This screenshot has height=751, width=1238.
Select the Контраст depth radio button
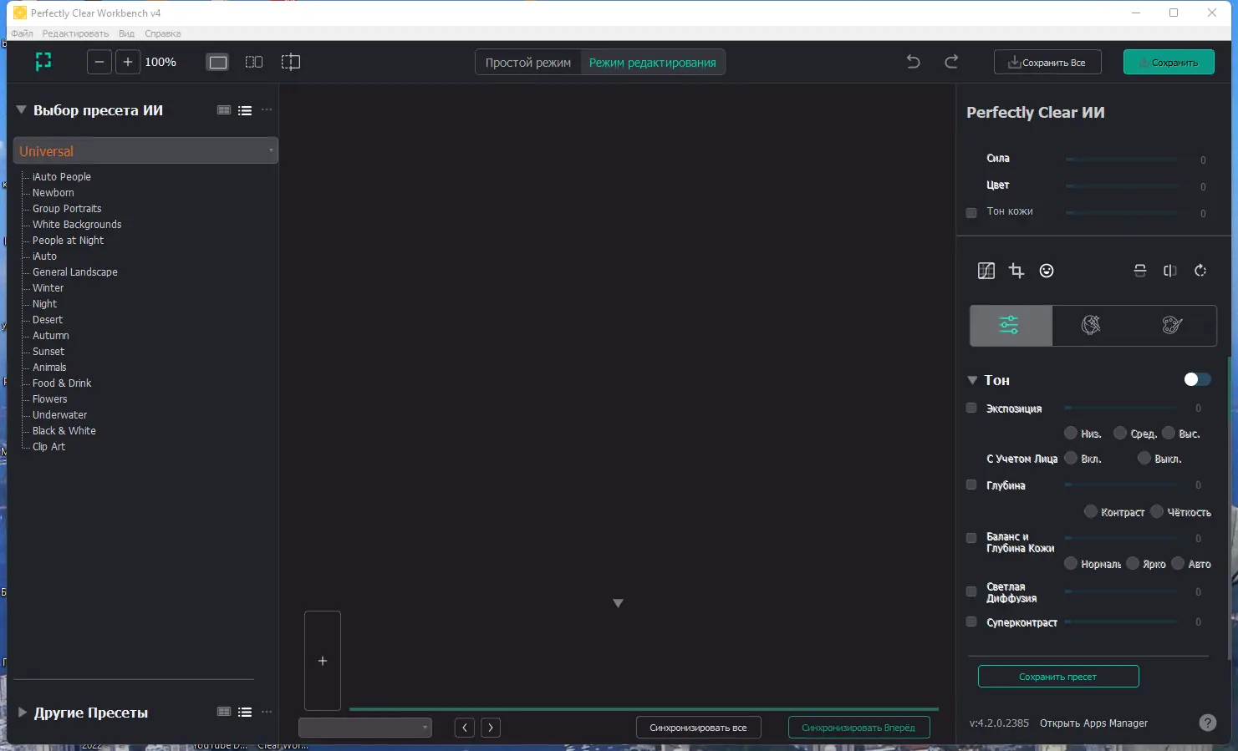pos(1091,511)
